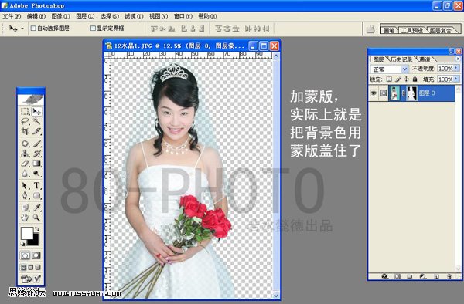
Task: Select the layer mask thumbnail of 图层 0
Action: point(411,93)
